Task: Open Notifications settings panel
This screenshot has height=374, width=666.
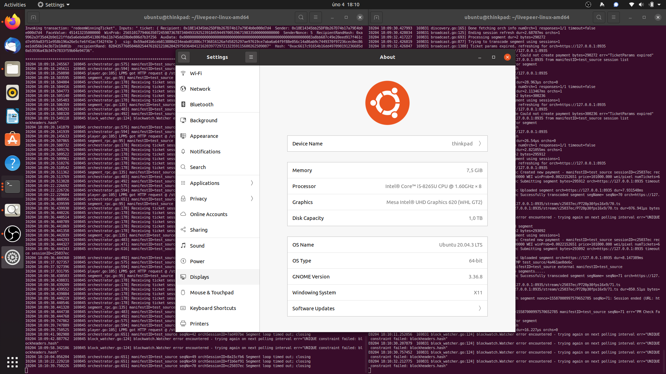Action: coord(205,151)
